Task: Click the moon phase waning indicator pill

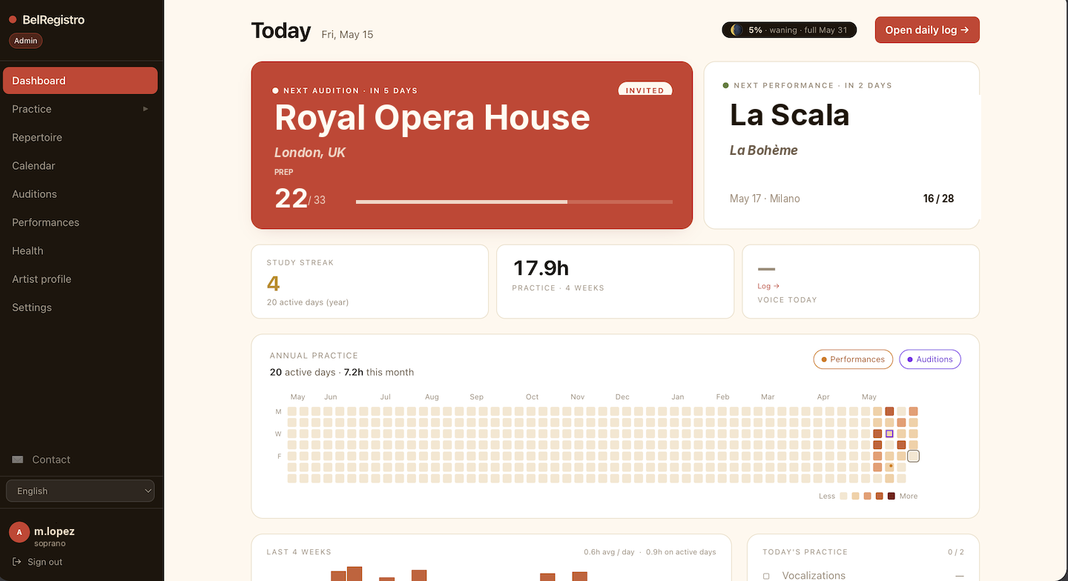Action: click(x=789, y=30)
